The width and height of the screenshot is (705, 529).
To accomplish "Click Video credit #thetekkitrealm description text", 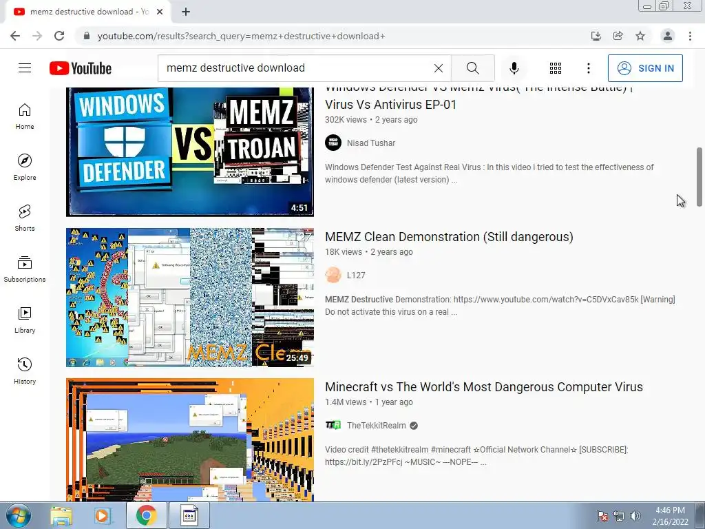I will [x=476, y=456].
